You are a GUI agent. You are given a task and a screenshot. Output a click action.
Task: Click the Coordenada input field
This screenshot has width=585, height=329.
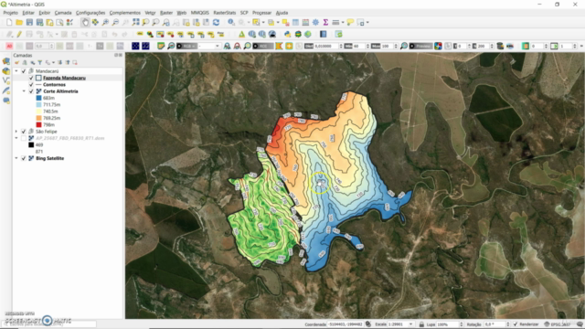346,324
